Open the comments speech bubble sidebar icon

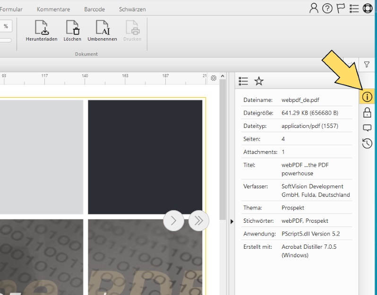coord(367,127)
